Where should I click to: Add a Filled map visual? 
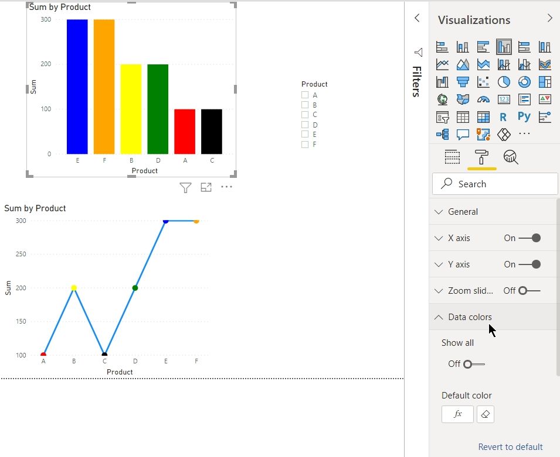(463, 99)
